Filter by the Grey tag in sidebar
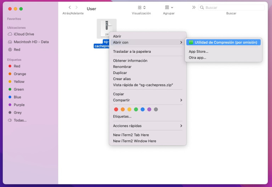This screenshot has height=187, width=272. [15, 113]
